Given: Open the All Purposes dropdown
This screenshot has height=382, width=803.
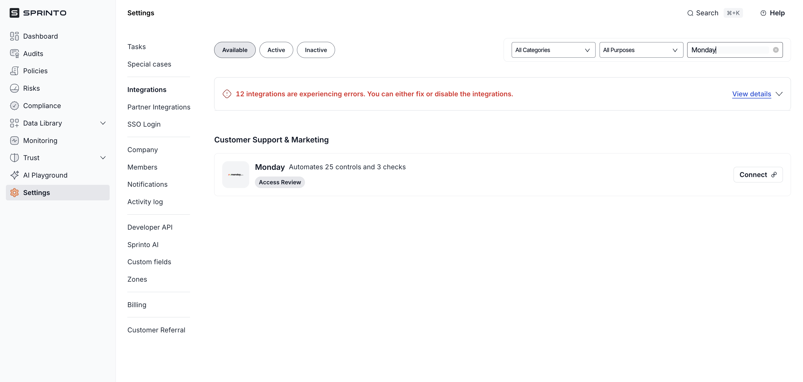Looking at the screenshot, I should (x=641, y=50).
